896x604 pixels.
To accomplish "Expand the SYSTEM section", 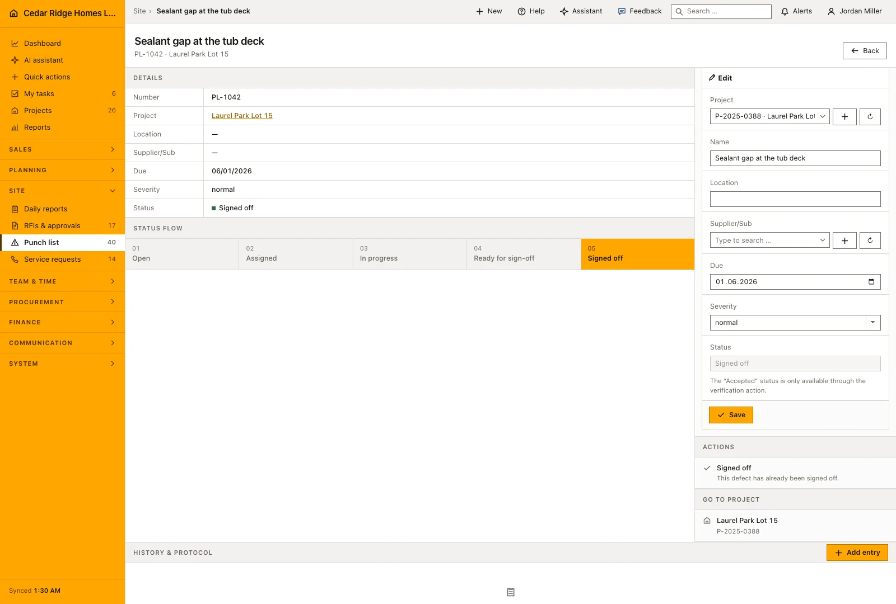I will [x=62, y=364].
